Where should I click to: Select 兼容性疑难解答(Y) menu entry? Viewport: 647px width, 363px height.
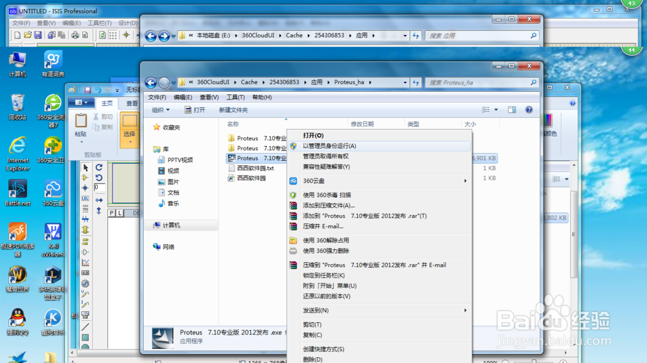point(326,167)
